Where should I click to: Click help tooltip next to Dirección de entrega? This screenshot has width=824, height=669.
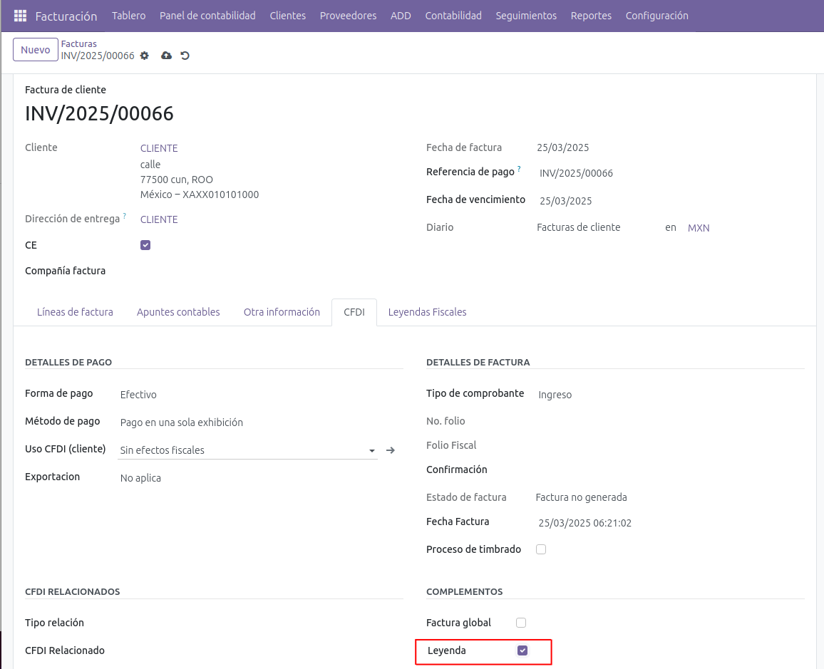[x=124, y=216]
